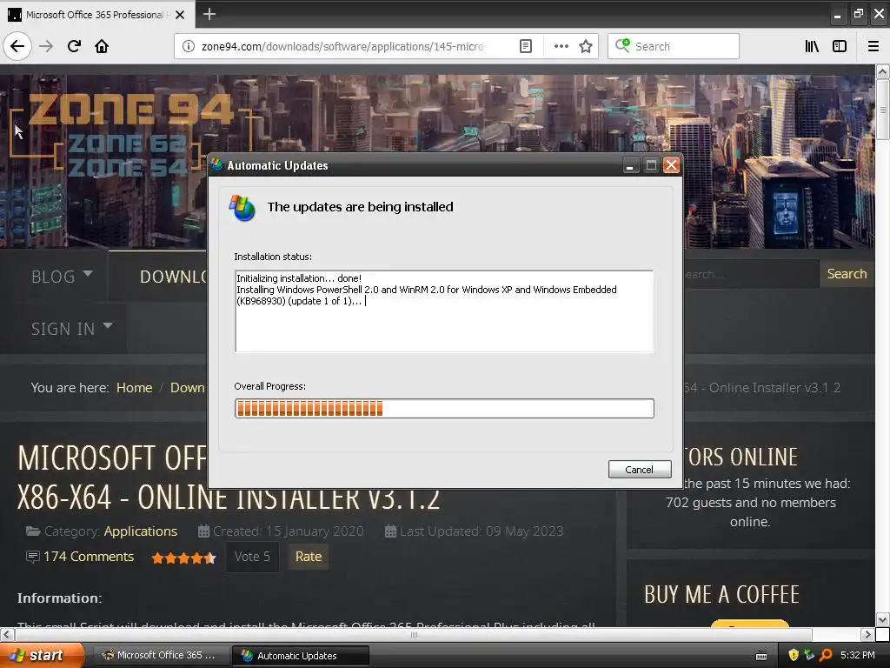This screenshot has width=890, height=668.
Task: Toggle reader view icon in address bar
Action: (x=526, y=46)
